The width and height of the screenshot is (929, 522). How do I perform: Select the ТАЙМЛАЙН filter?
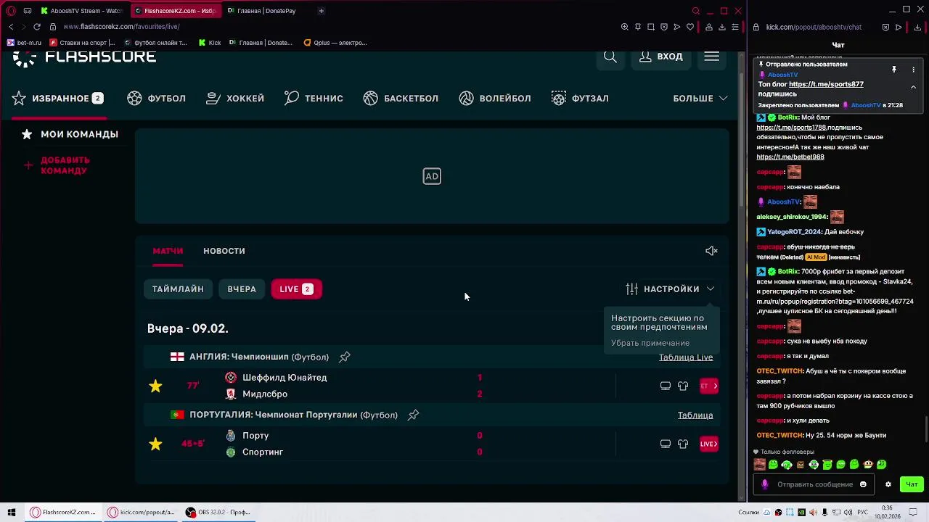coord(178,289)
